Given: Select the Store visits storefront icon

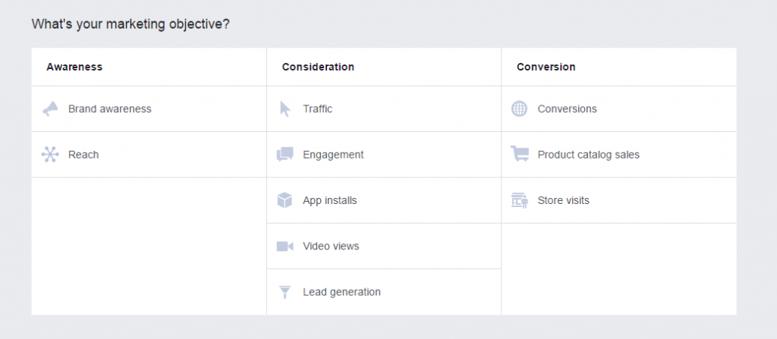Looking at the screenshot, I should (x=520, y=200).
